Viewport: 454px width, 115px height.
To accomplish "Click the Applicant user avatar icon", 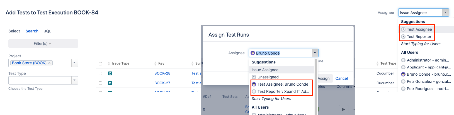I will tap(403, 67).
